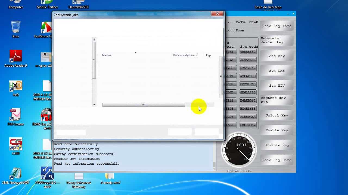The width and height of the screenshot is (348, 195).
Task: Click Syn code field 57542742
Action: 248,68
